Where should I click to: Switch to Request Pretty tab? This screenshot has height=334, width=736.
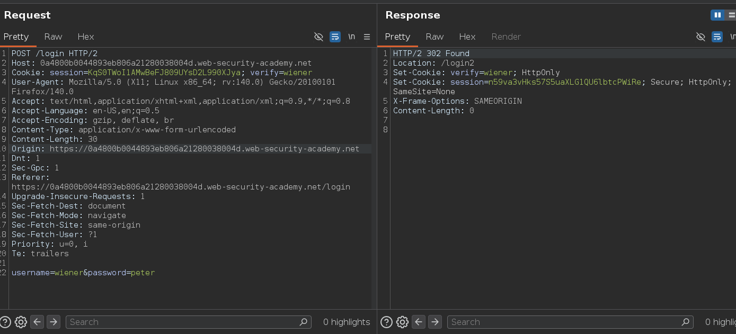[16, 37]
